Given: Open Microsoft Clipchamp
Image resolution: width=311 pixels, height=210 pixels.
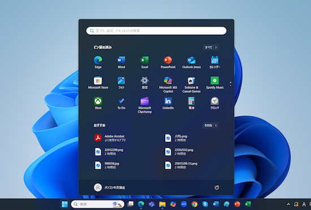Looking at the screenshot, I should pyautogui.click(x=145, y=105).
